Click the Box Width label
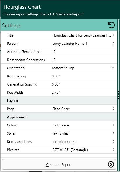The image size is (120, 172). click(x=15, y=93)
